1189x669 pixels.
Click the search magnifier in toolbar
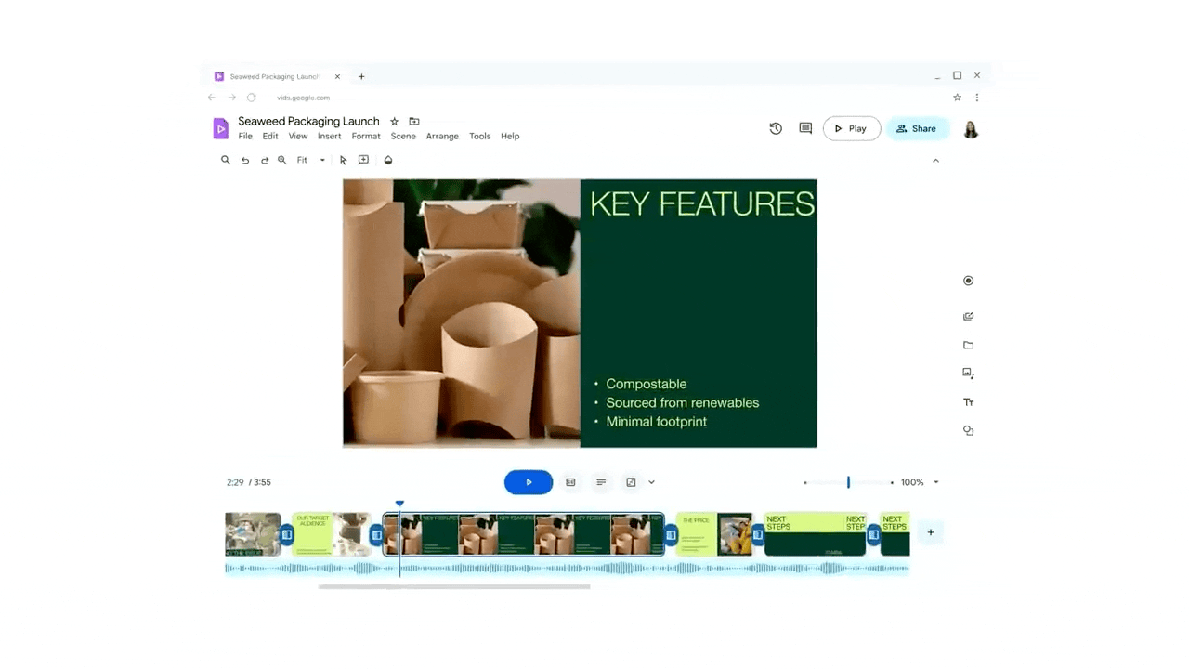point(225,160)
